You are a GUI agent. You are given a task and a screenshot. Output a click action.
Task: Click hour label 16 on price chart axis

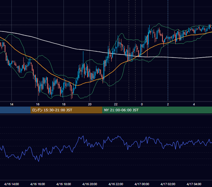[x=38, y=104]
